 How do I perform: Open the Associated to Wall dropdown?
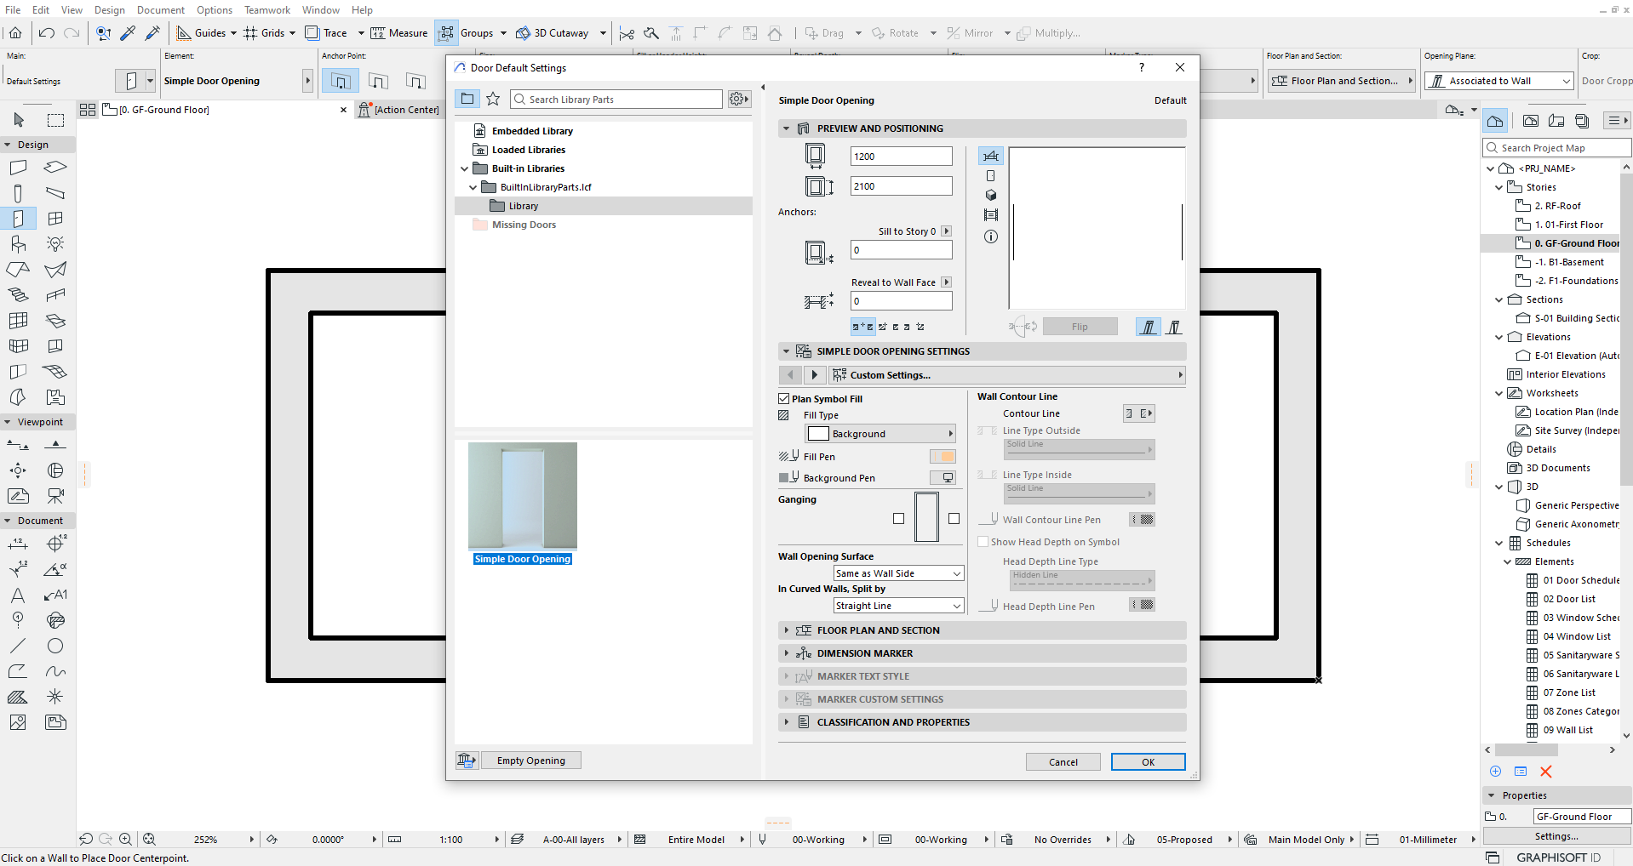click(x=1499, y=81)
